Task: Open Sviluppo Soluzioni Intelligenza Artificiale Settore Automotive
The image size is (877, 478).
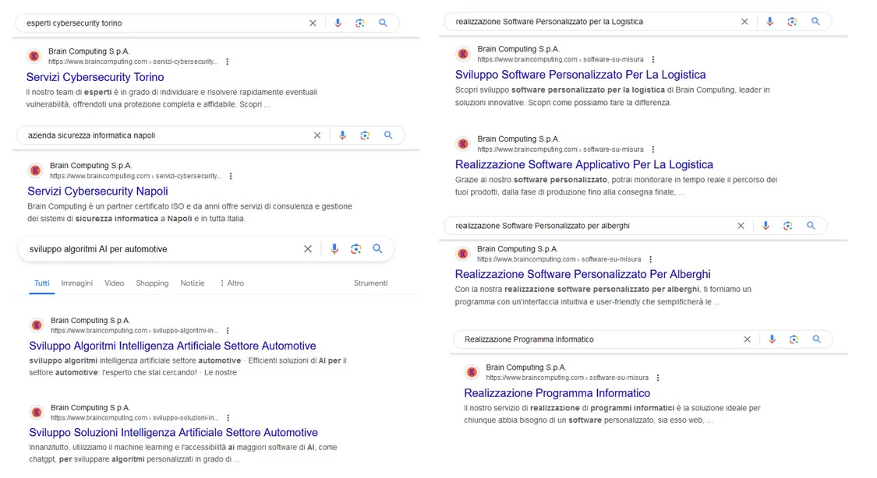Action: pyautogui.click(x=173, y=433)
